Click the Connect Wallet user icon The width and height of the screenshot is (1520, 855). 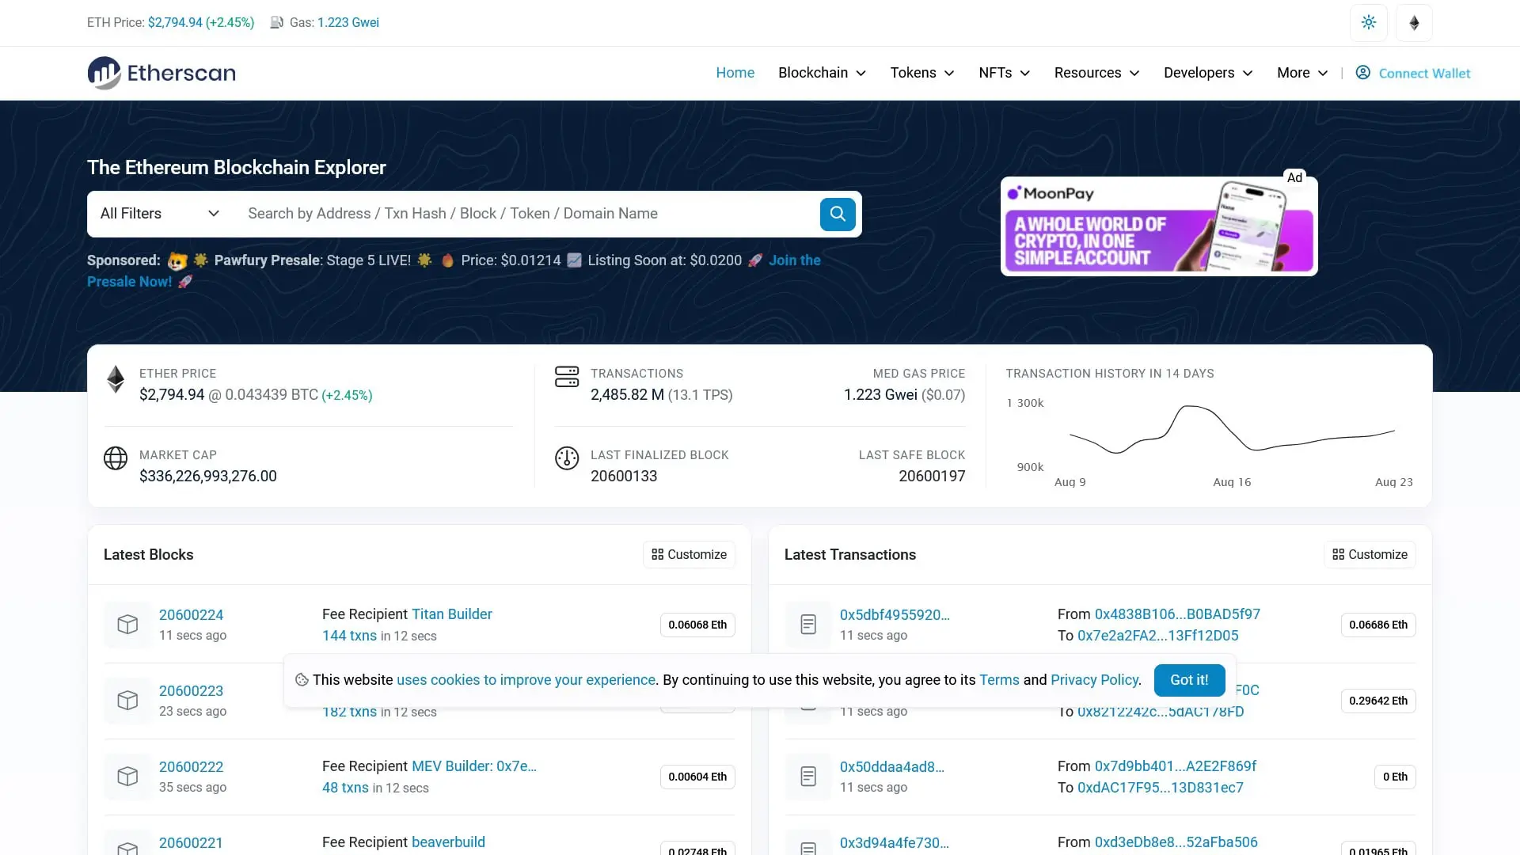(1362, 73)
